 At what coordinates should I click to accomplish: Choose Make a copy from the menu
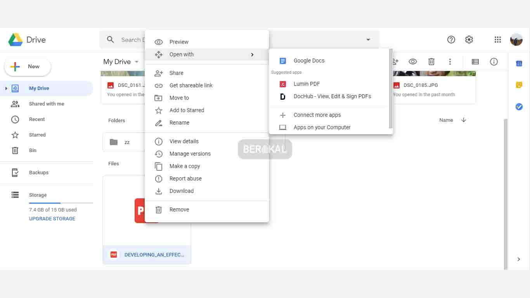point(185,166)
